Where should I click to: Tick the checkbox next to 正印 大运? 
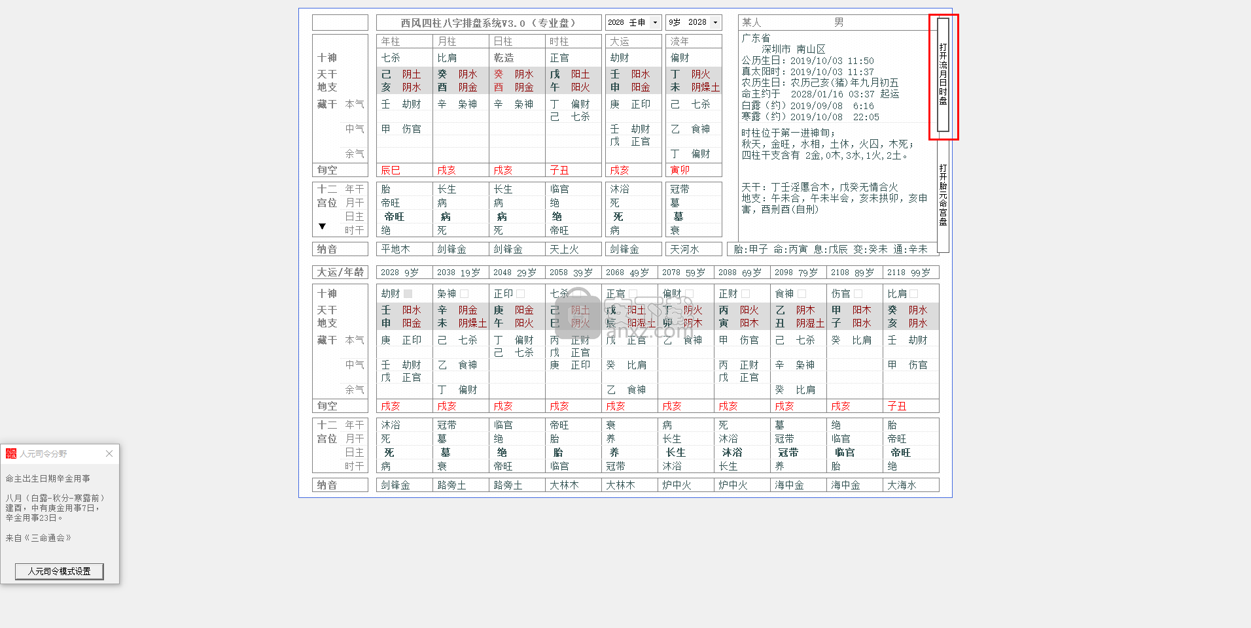coord(521,294)
